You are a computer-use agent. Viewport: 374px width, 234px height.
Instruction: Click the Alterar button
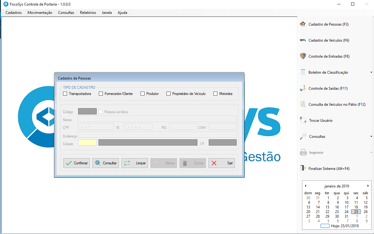point(164,163)
